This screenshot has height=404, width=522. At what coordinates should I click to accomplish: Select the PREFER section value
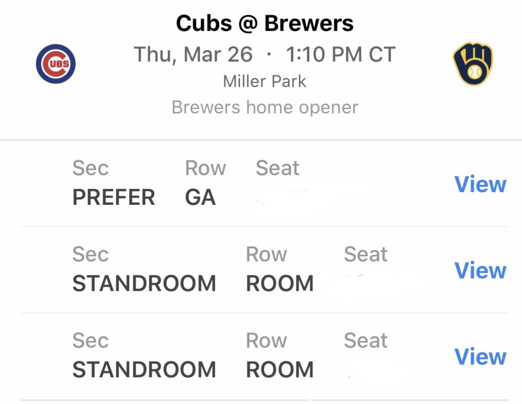point(114,197)
